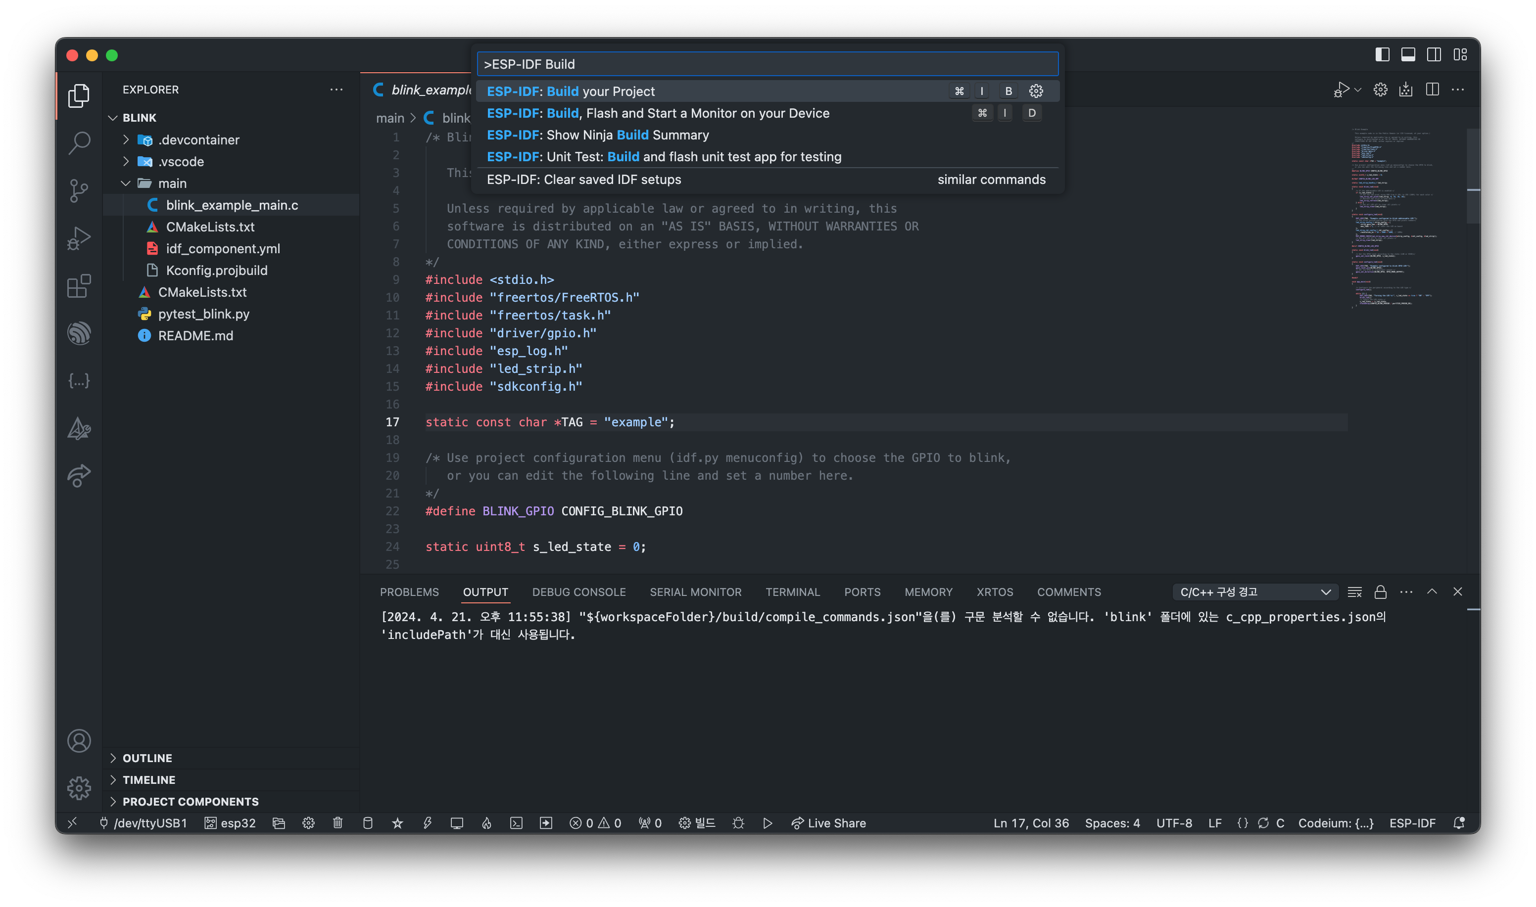
Task: Switch to the TERMINAL tab
Action: coord(792,591)
